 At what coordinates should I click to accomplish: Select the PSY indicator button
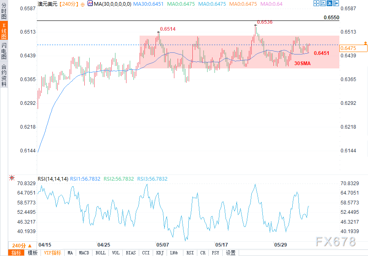coord(216,253)
